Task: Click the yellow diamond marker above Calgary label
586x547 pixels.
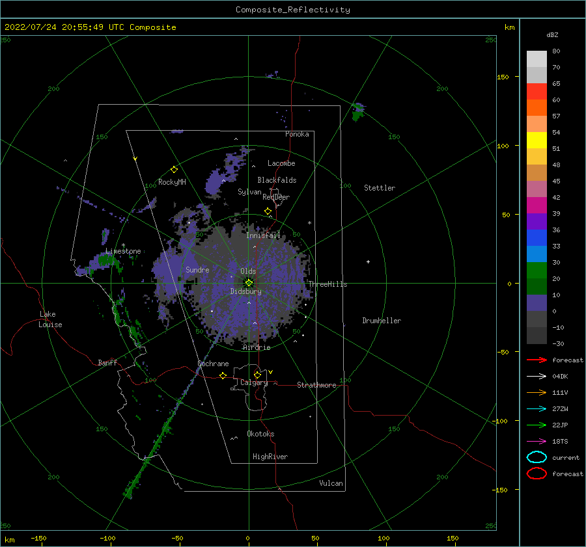Action: tap(257, 375)
